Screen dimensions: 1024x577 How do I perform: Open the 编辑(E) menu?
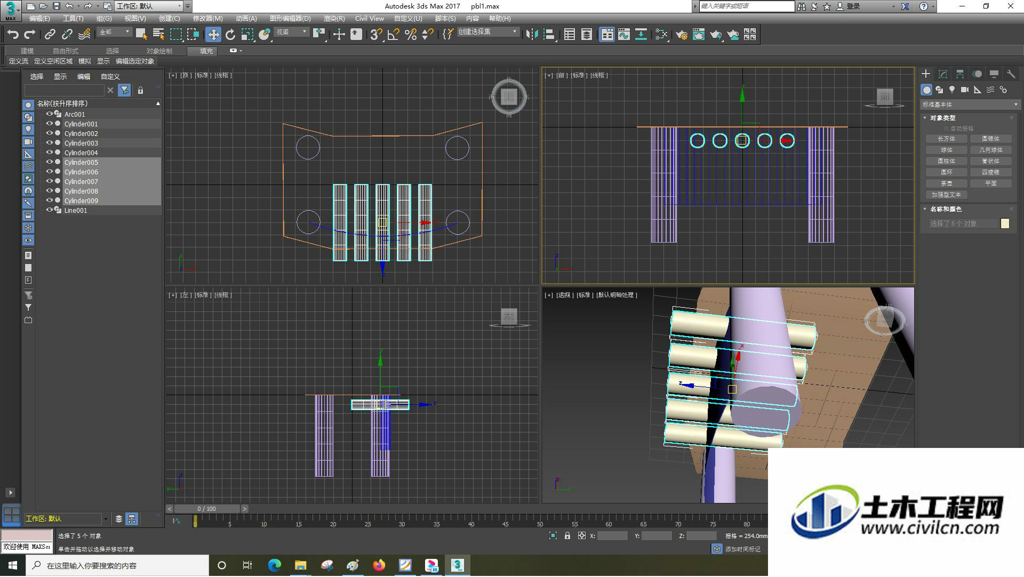click(x=39, y=18)
